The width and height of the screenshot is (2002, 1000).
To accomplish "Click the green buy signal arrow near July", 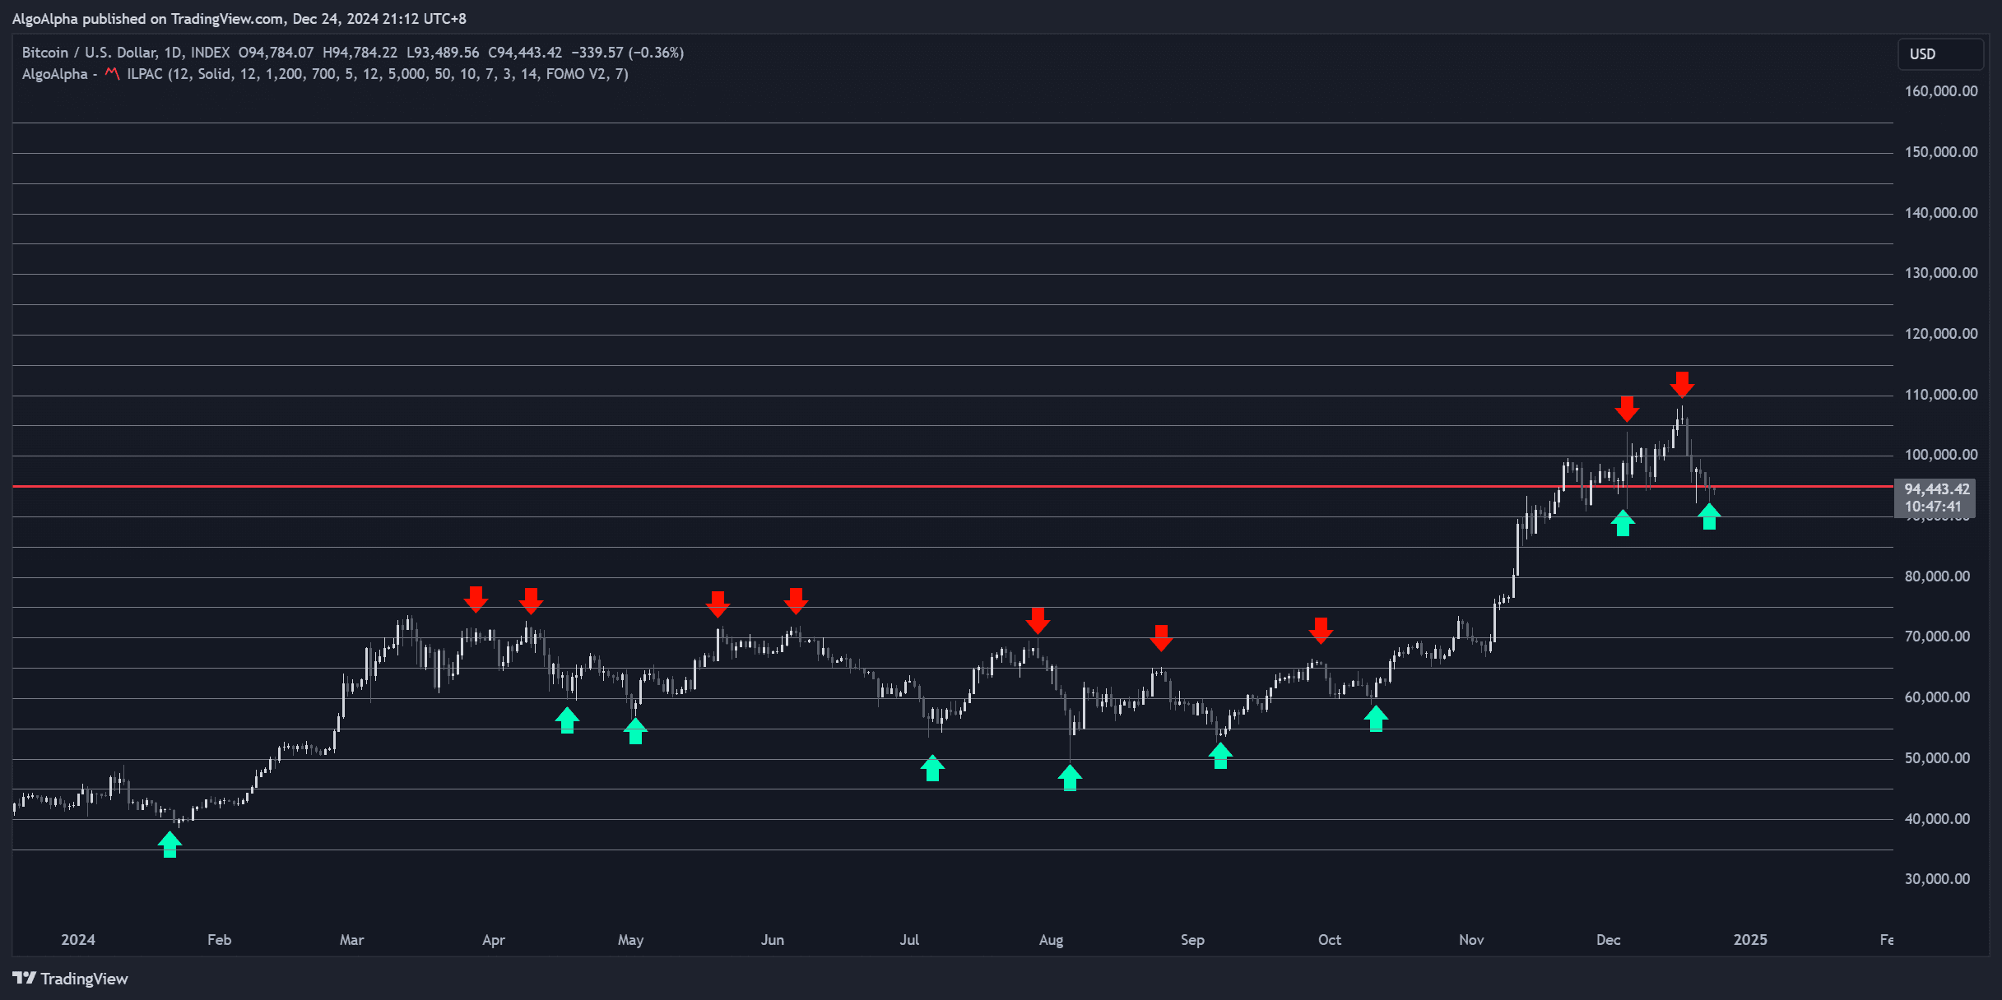I will [x=932, y=770].
